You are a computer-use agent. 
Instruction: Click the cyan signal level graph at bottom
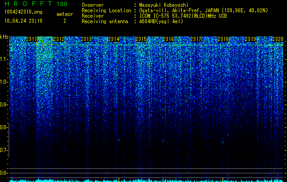click(x=146, y=180)
